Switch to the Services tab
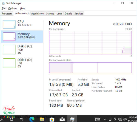Viewport: 137px width, 122px height. coord(79,13)
